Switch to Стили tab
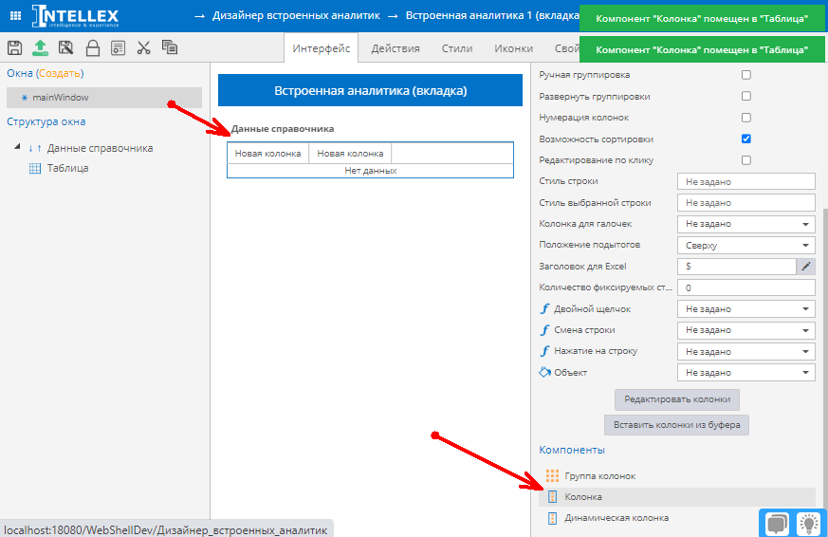 click(457, 48)
